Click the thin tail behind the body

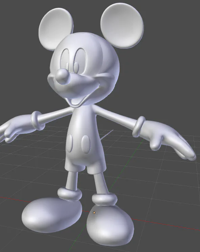tap(107, 135)
